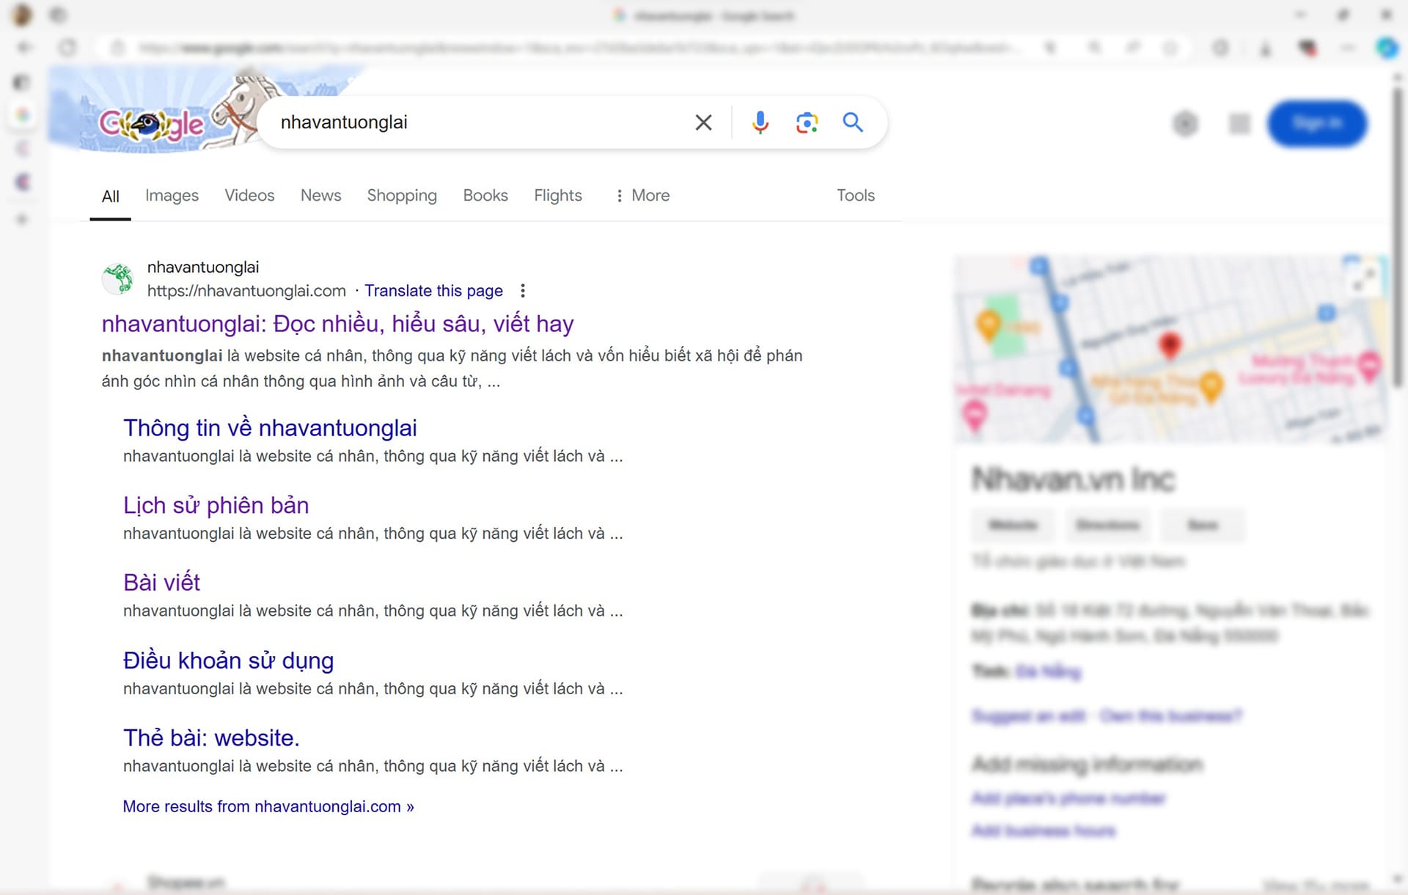Click the nhavantuonglai site favicon
This screenshot has width=1408, height=895.
click(x=117, y=279)
